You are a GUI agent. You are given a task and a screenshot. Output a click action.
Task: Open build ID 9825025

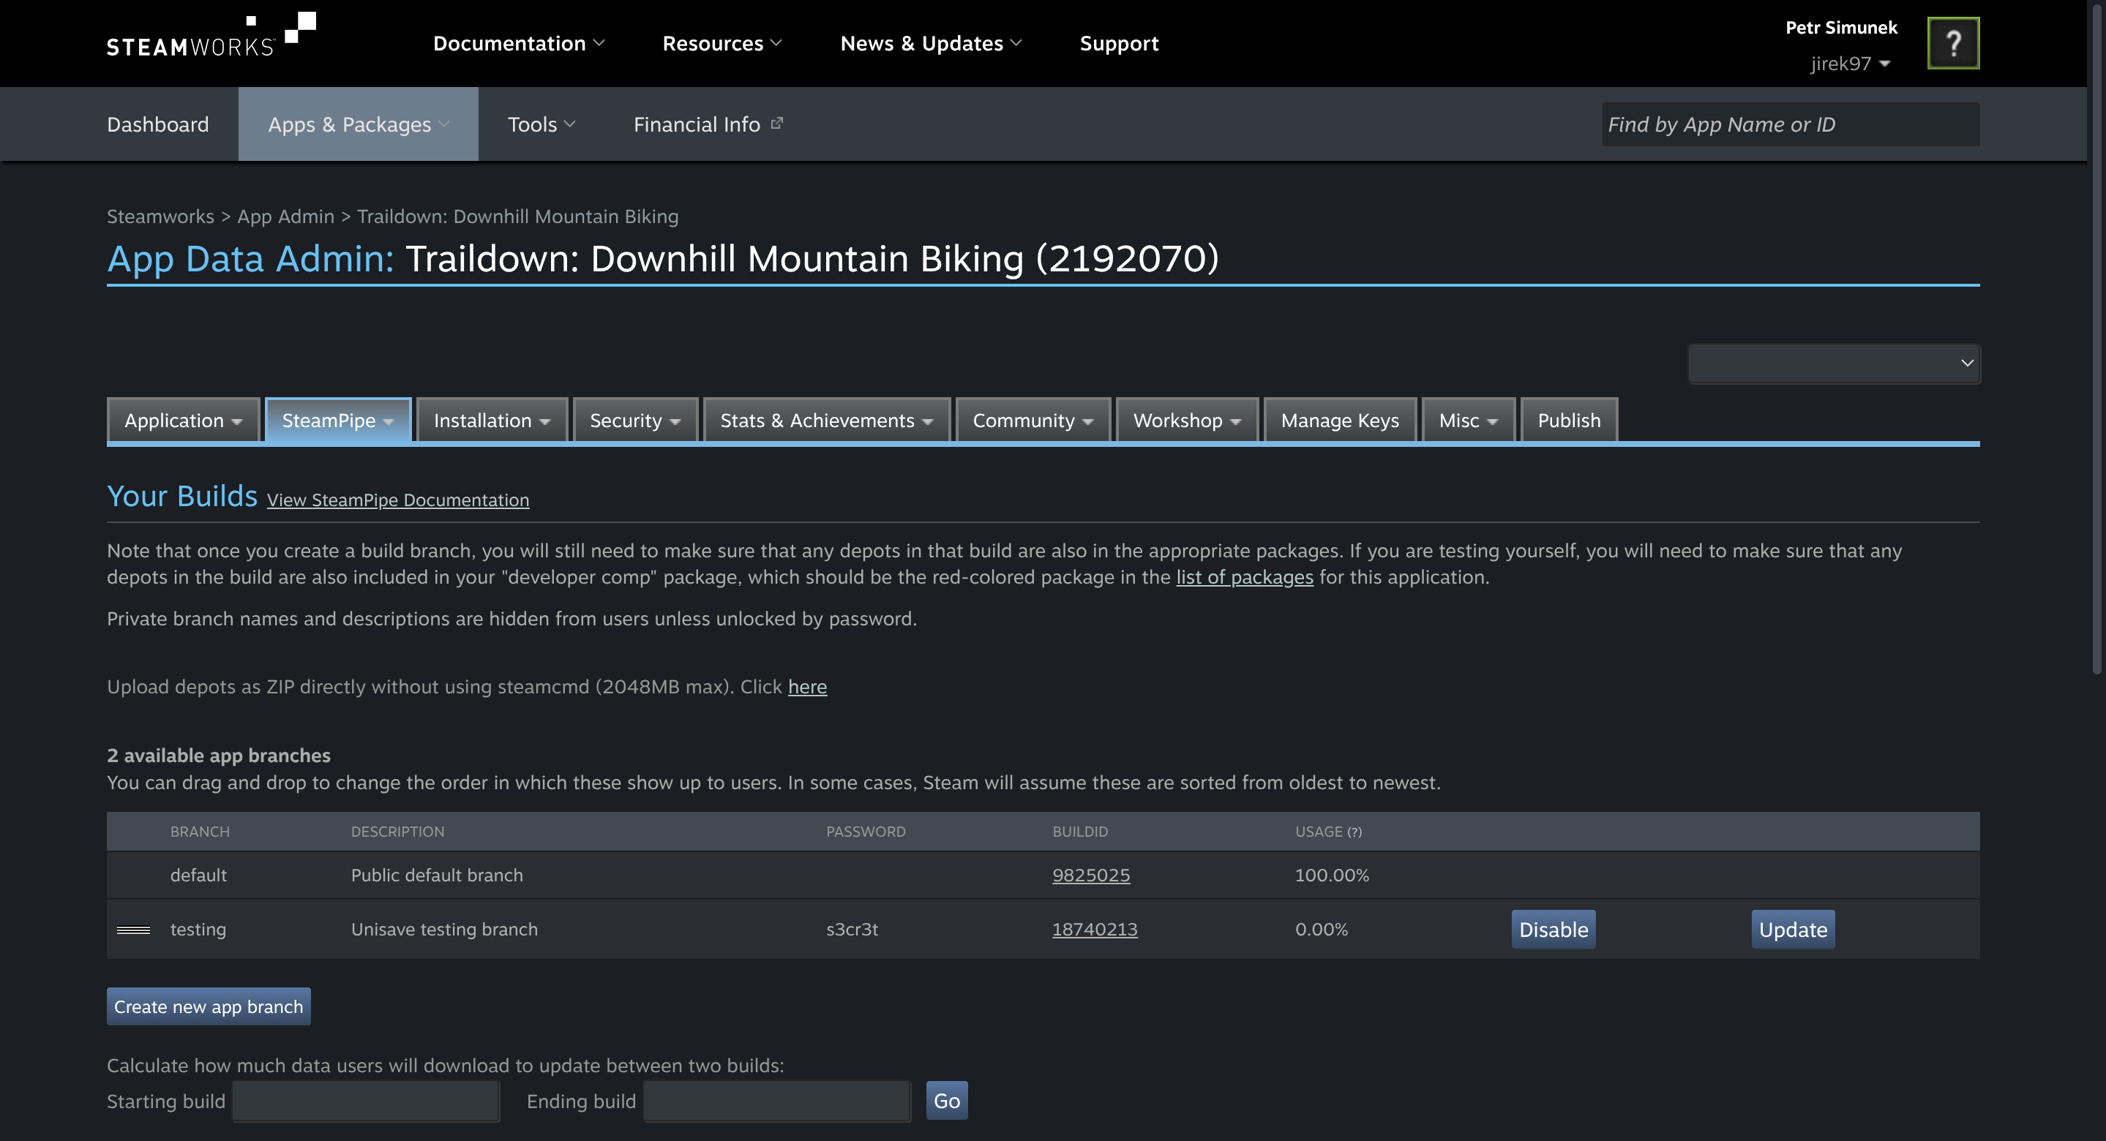[x=1090, y=875]
